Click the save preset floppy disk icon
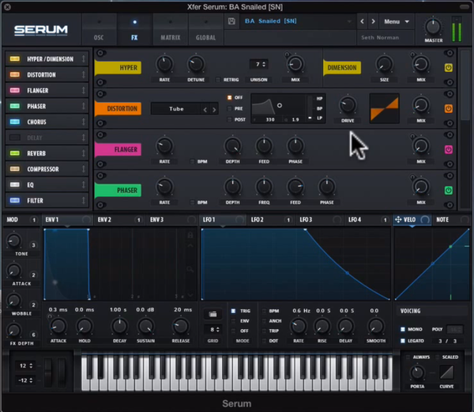 coord(231,21)
